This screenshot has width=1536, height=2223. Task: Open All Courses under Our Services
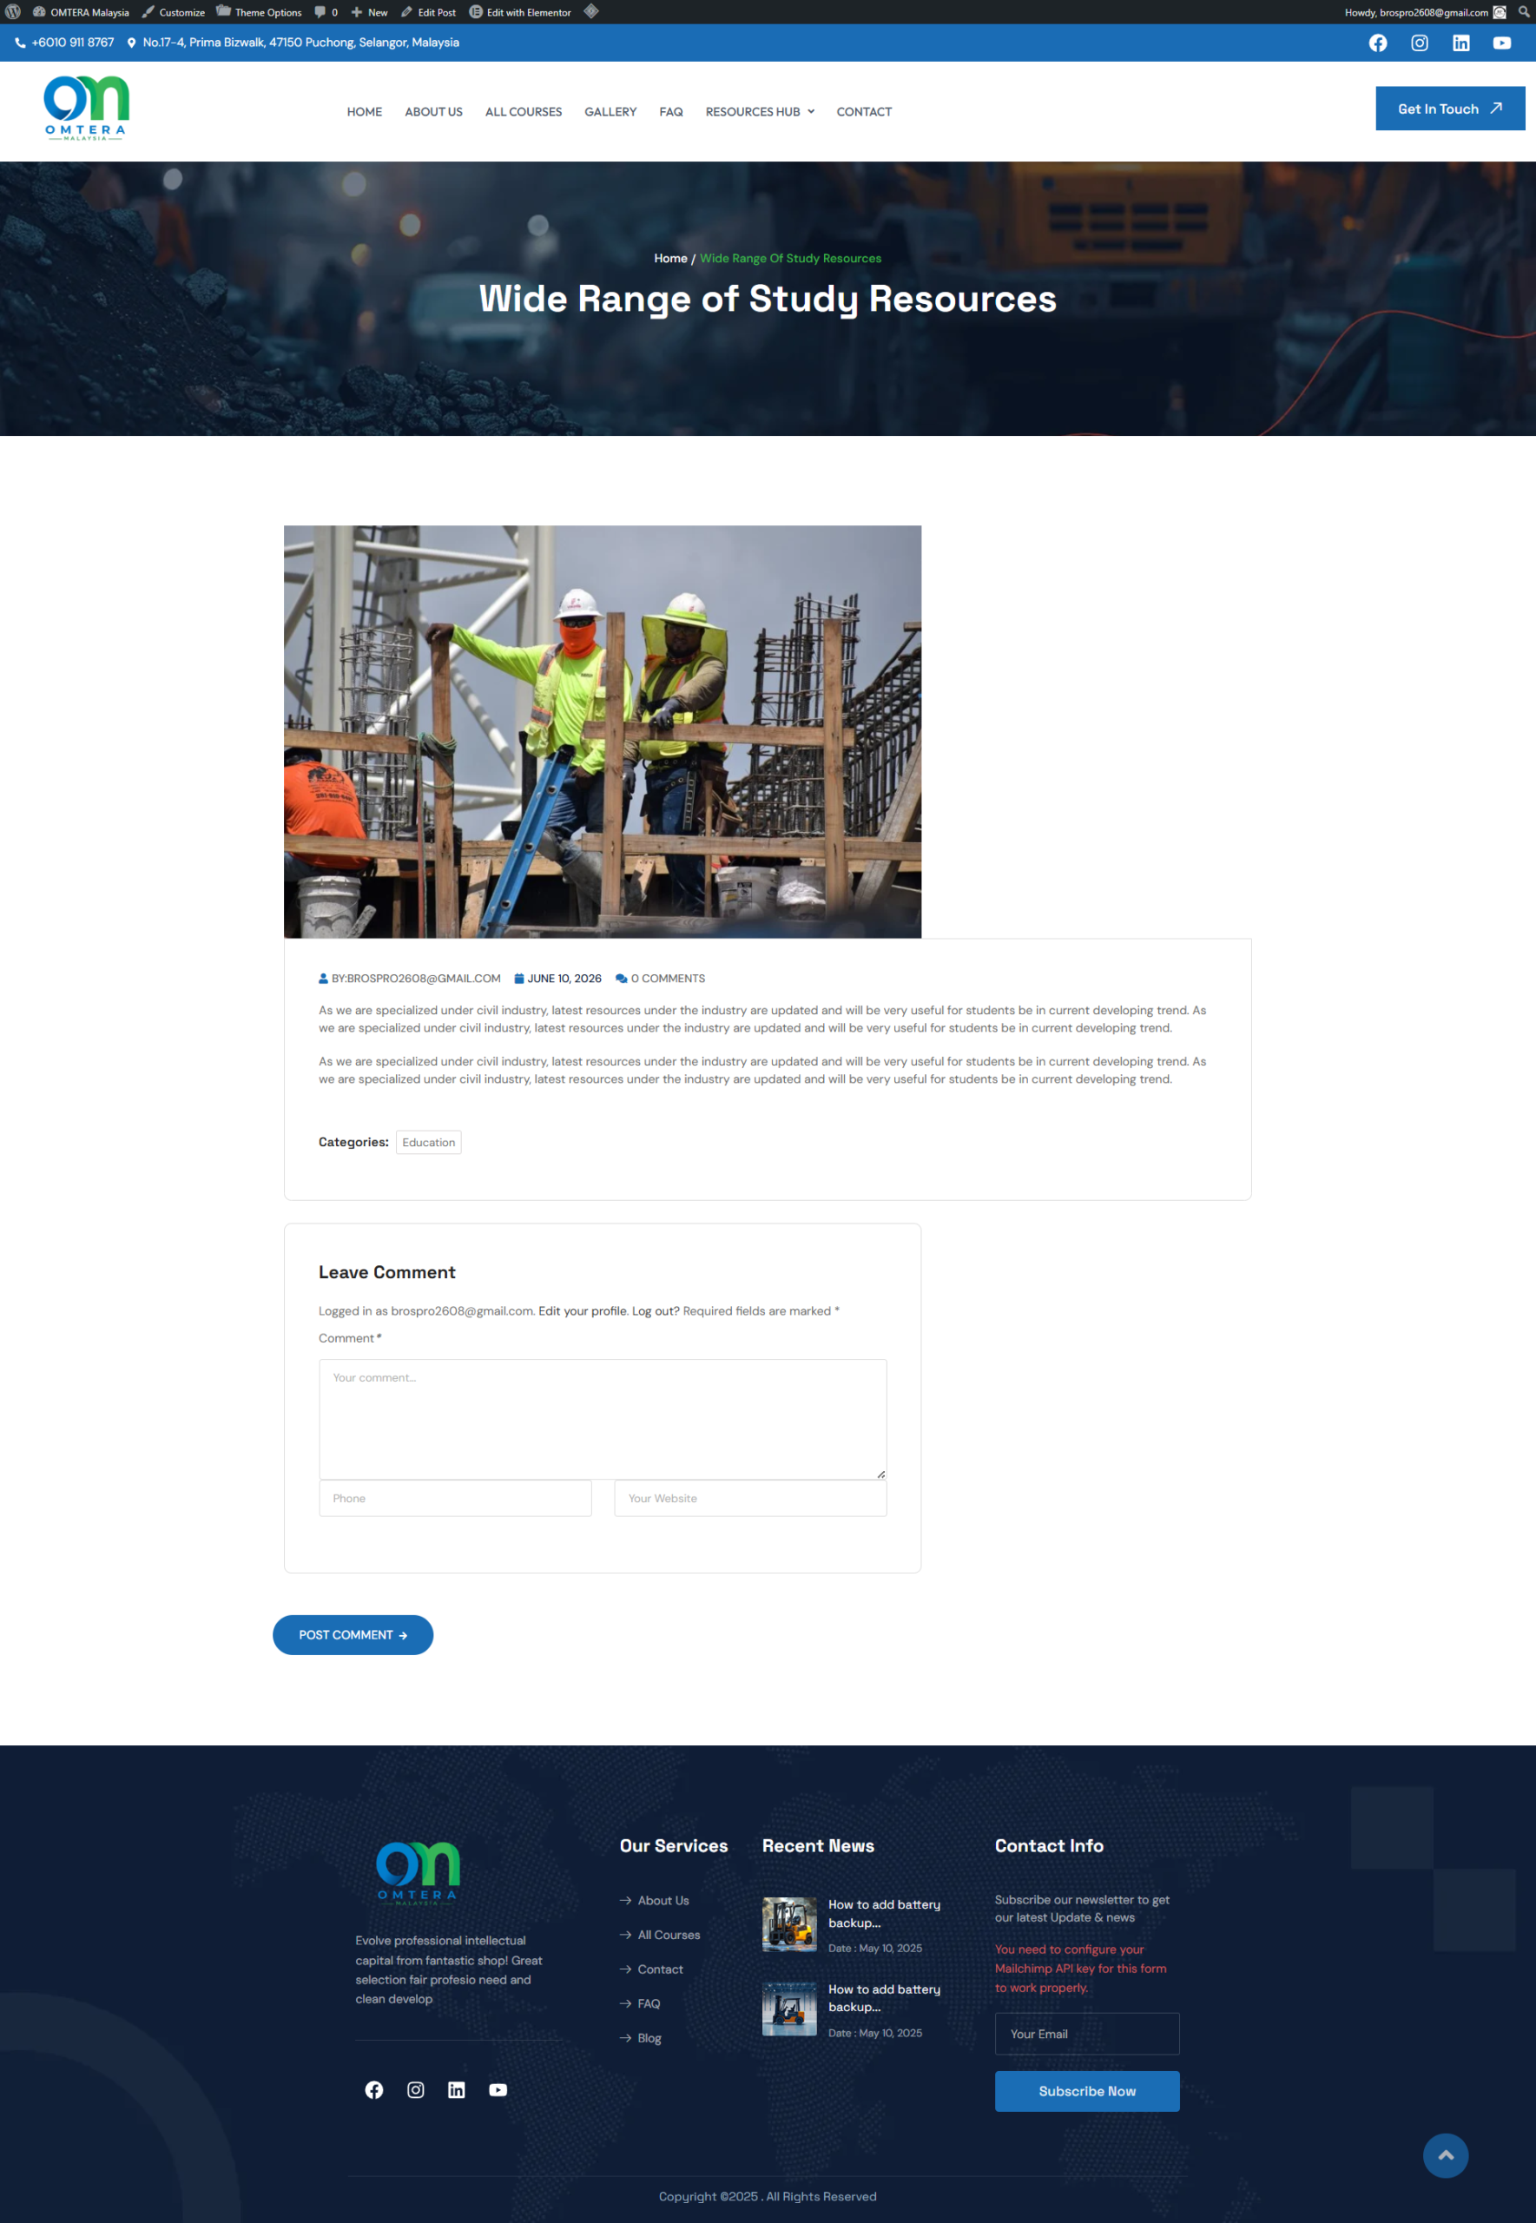click(660, 1936)
